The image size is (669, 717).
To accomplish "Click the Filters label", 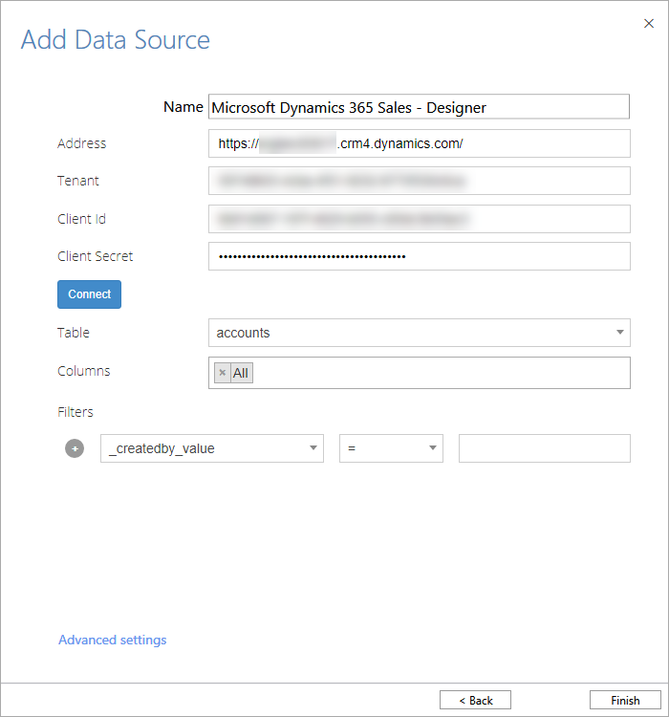I will click(76, 412).
